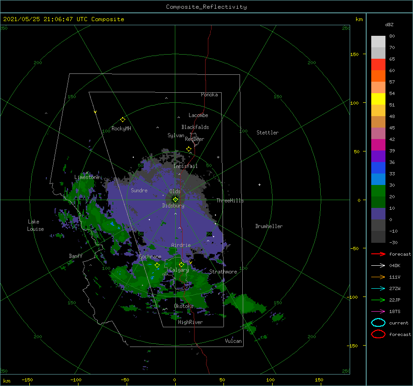Click the Lake Louise label
Screen dimensions: 413x386
tap(35, 225)
